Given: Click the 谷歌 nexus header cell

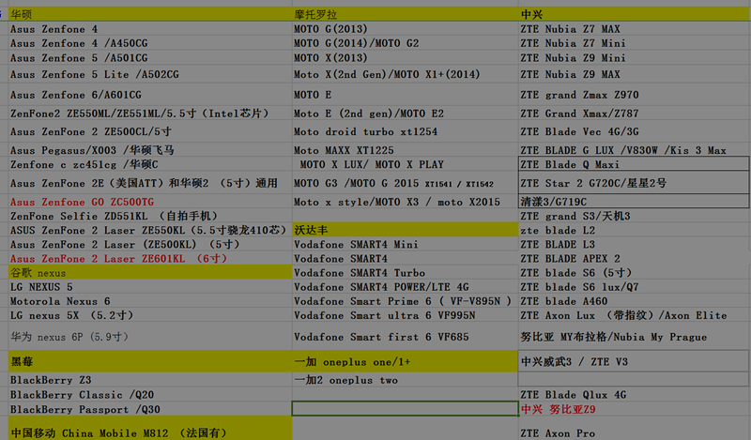Looking at the screenshot, I should click(150, 272).
